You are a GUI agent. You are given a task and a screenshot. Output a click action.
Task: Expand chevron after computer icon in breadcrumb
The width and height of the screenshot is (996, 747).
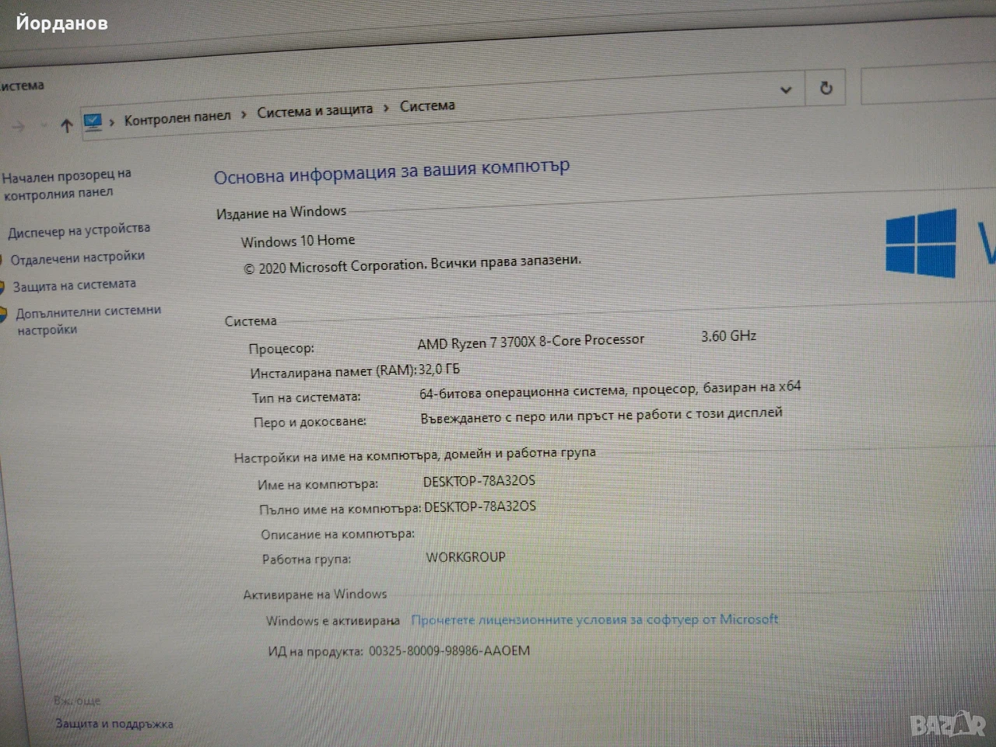112,121
